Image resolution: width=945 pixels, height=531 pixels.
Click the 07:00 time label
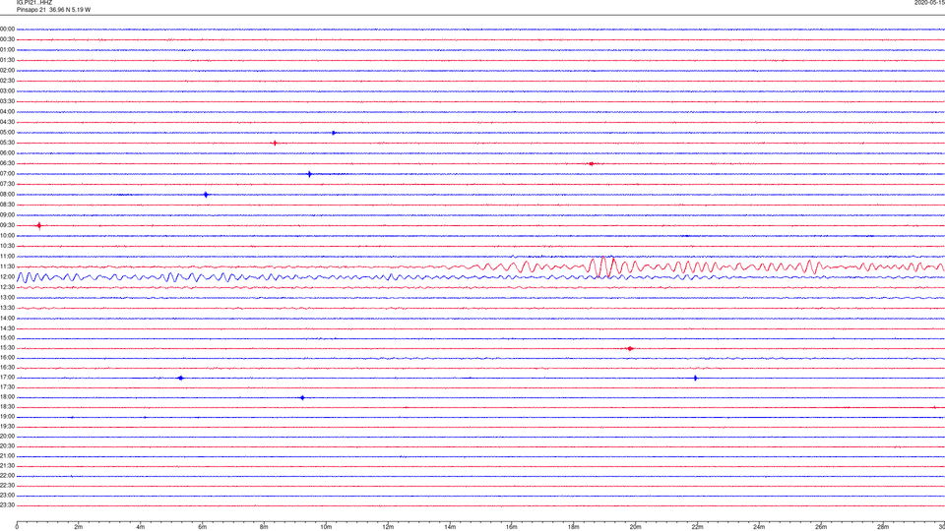tap(7, 173)
